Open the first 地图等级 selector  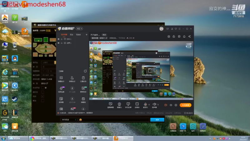point(44,71)
